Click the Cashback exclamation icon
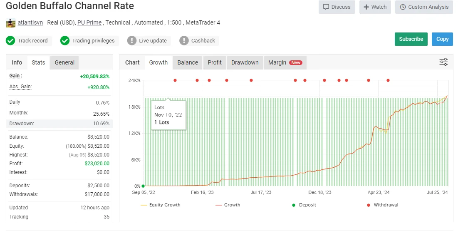 [x=184, y=41]
